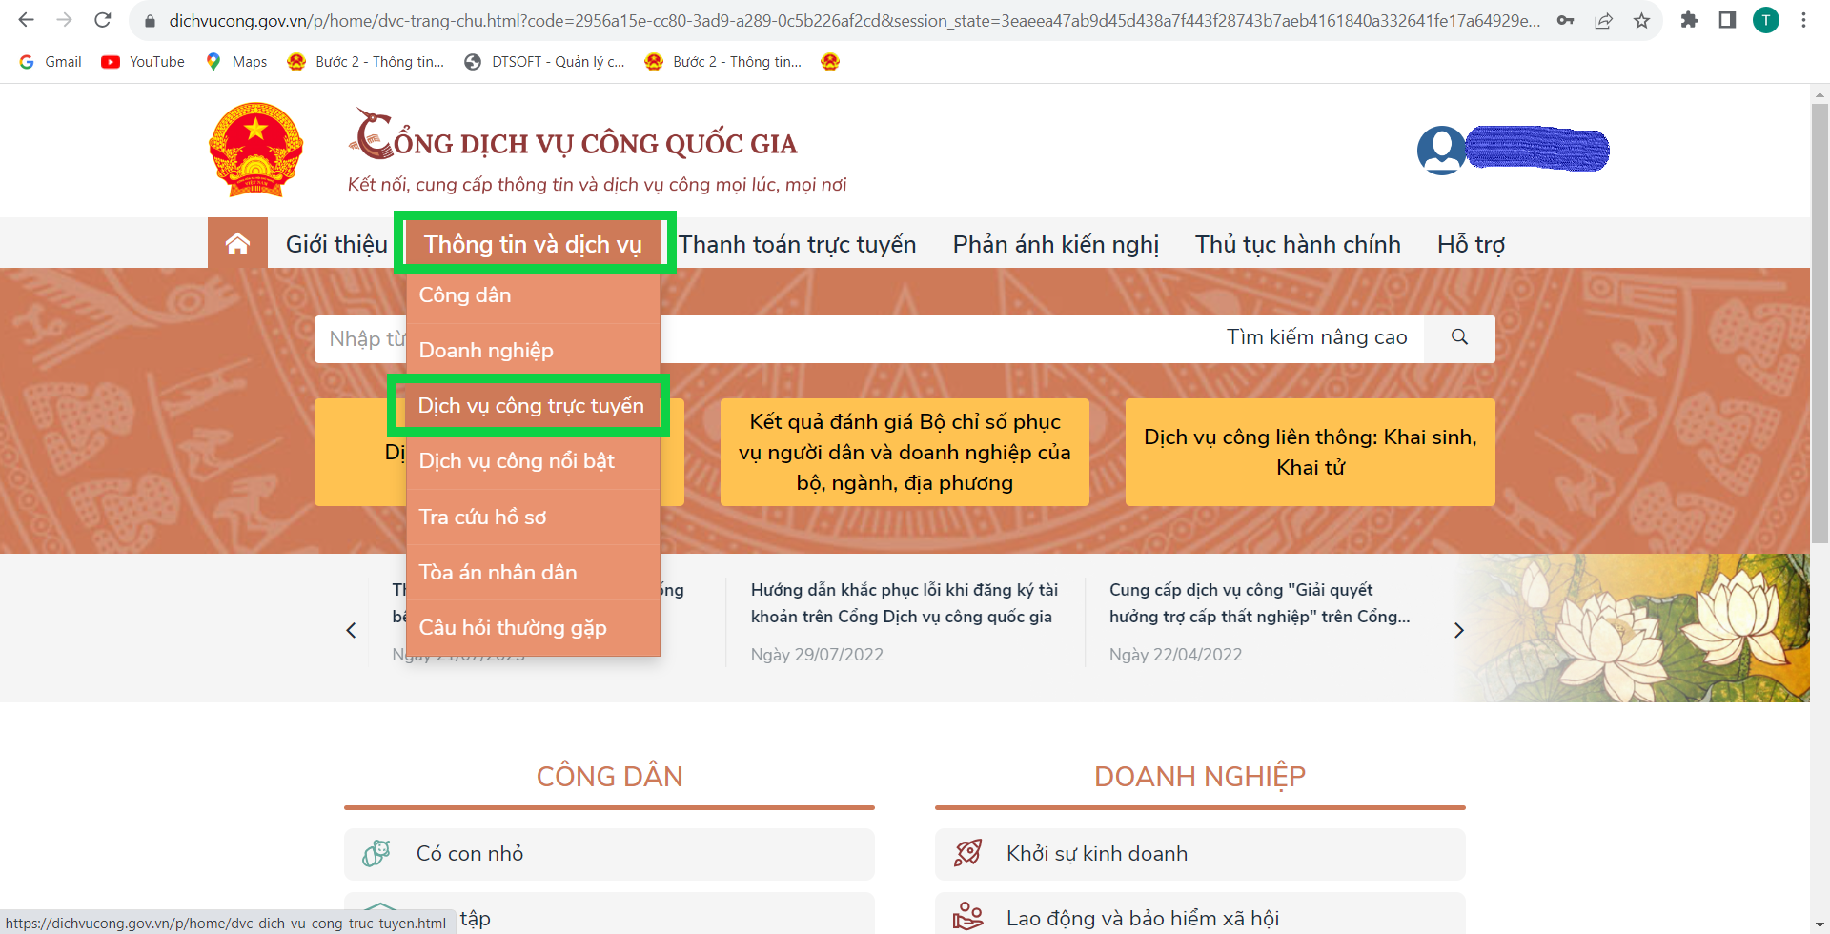Click the Cổng Dịch vụ công Quốc gia title
This screenshot has width=1830, height=934.
coord(573,134)
